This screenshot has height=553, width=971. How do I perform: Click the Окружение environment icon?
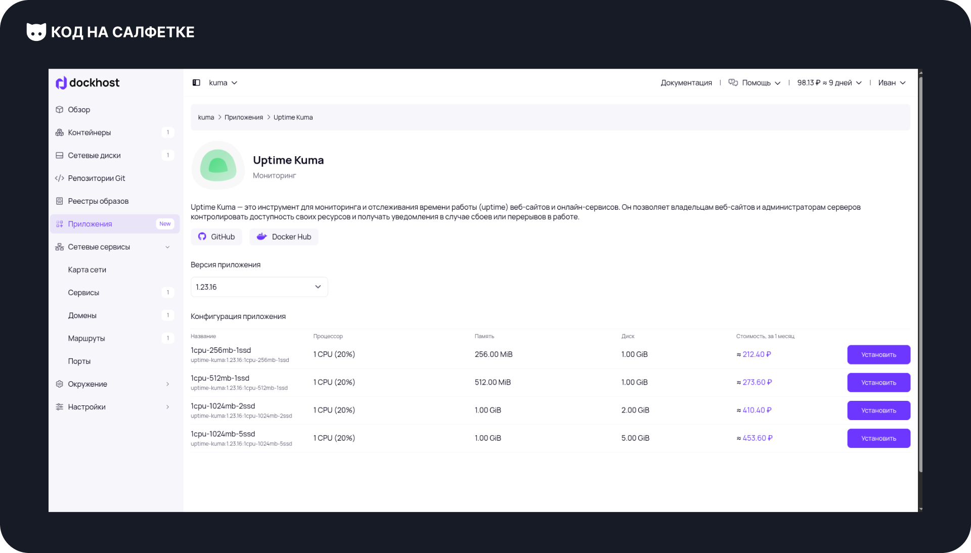(x=59, y=384)
